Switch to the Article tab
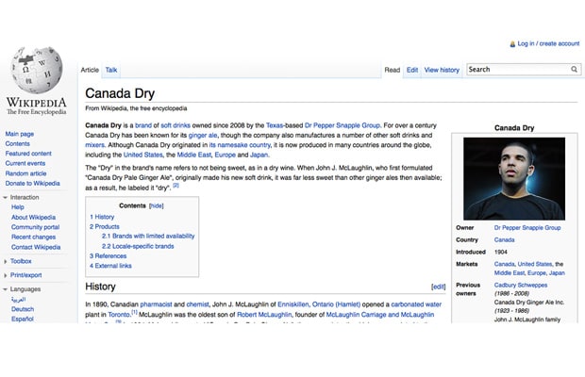Viewport: 585px width, 377px height. coord(90,70)
